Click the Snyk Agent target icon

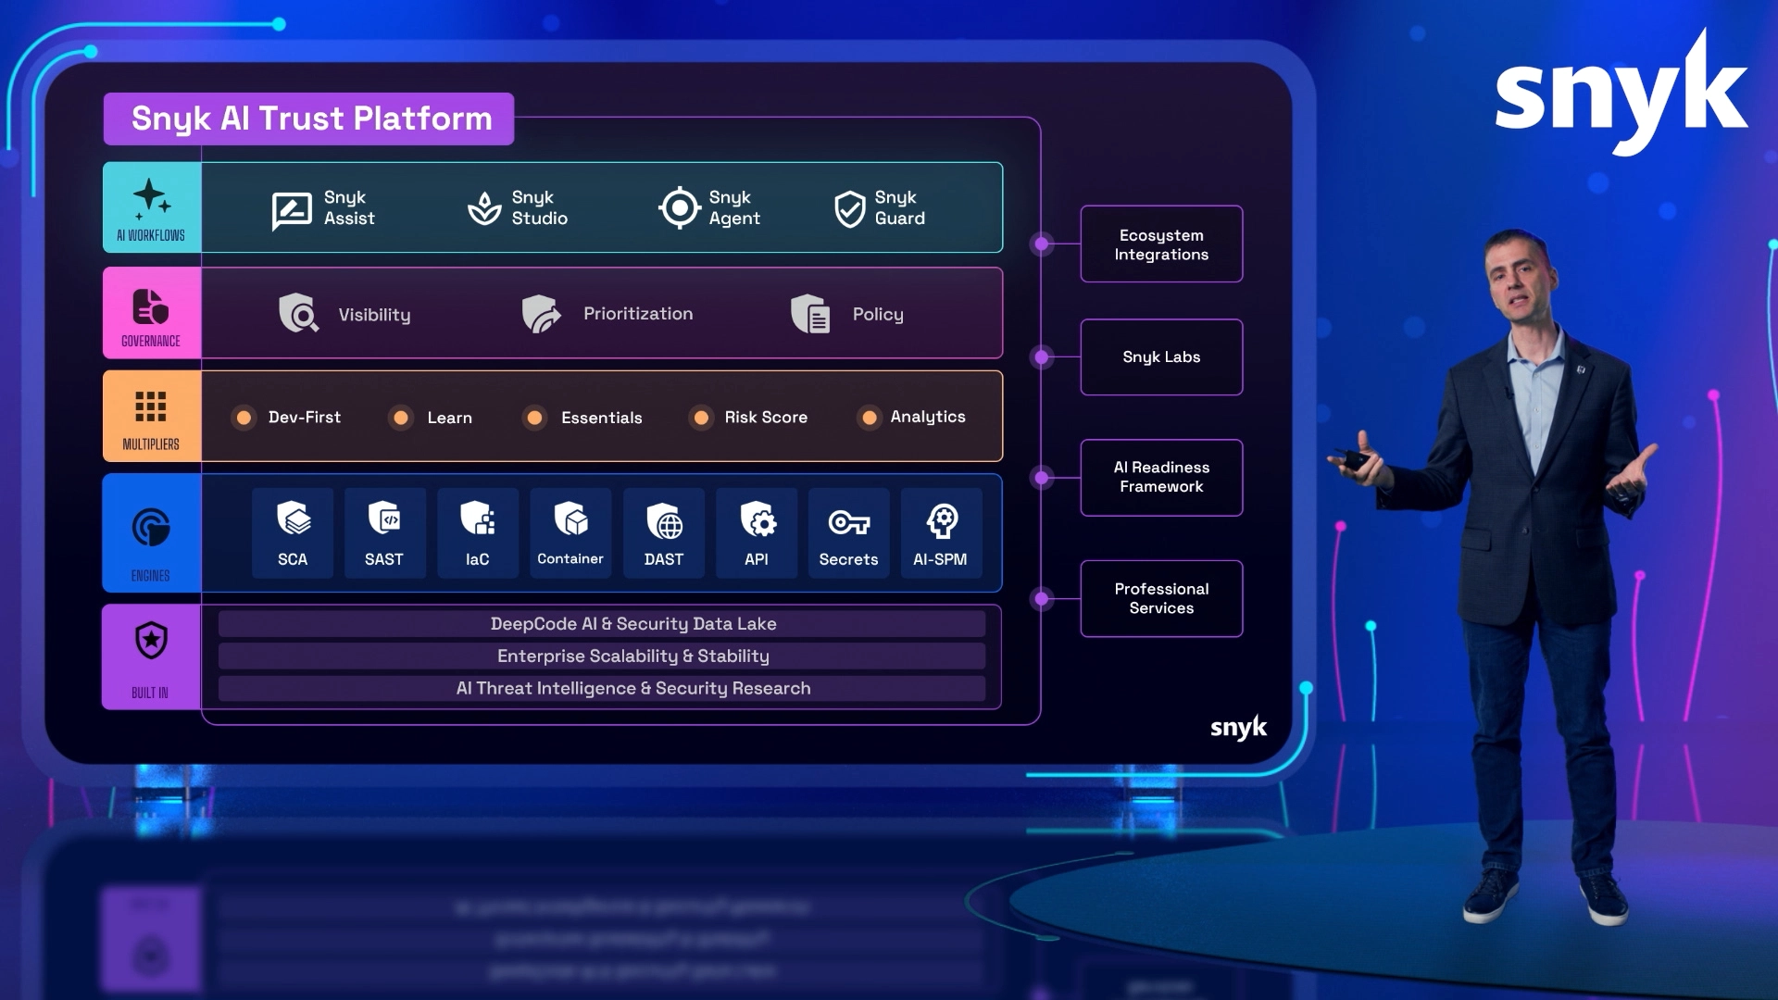click(679, 207)
